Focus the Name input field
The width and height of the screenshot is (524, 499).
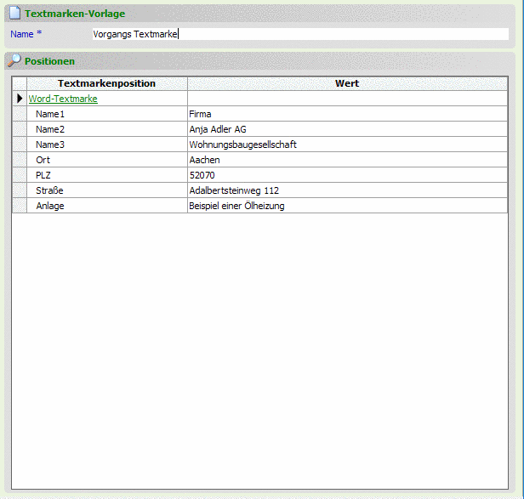click(x=300, y=34)
